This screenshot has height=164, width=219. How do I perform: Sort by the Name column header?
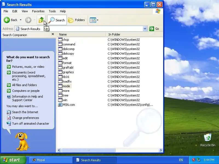point(81,34)
